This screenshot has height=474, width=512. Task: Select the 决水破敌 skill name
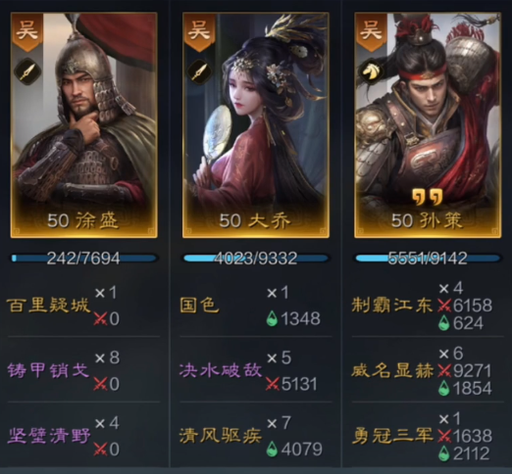coord(221,370)
